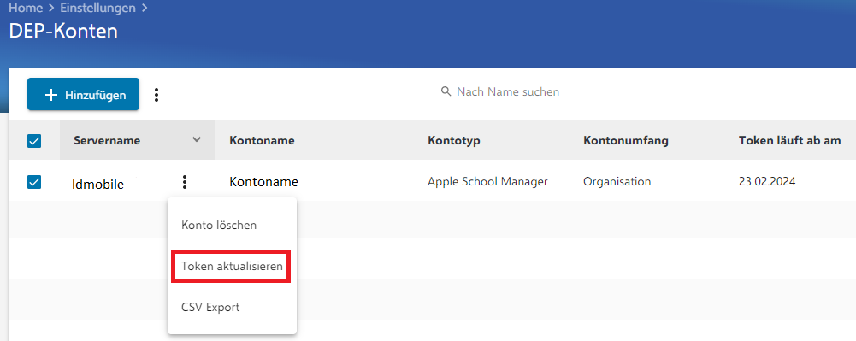Click the Kontoname cell in ldmobile row
Image resolution: width=856 pixels, height=341 pixels.
click(x=263, y=182)
